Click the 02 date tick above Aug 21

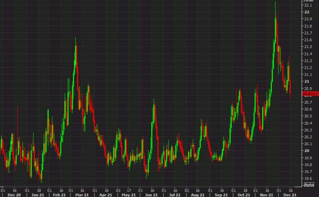coord(187,191)
